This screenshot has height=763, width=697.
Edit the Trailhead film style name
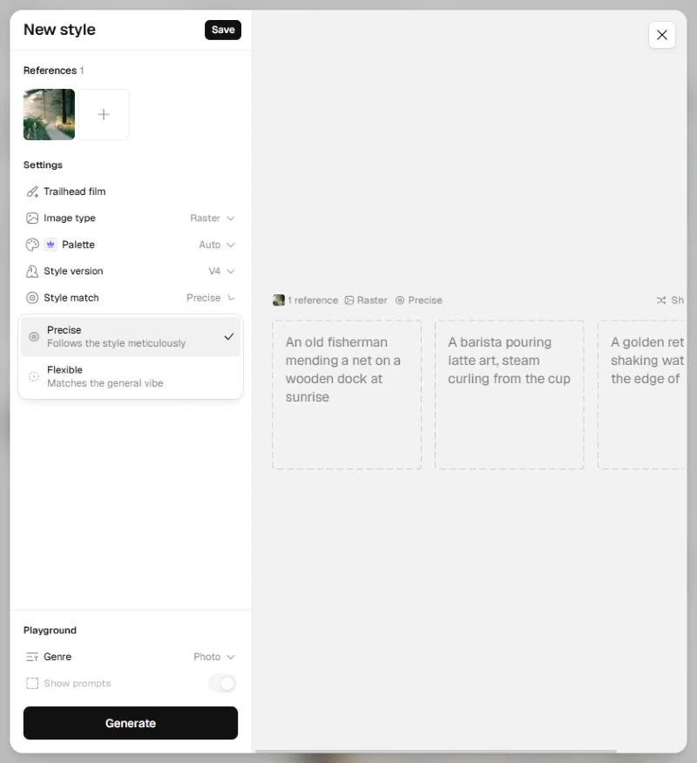pyautogui.click(x=74, y=192)
